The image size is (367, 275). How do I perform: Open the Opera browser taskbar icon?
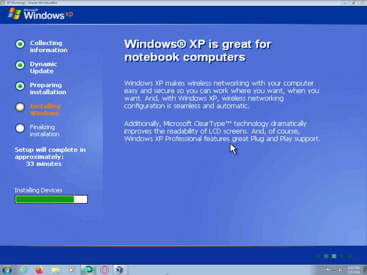click(x=105, y=270)
